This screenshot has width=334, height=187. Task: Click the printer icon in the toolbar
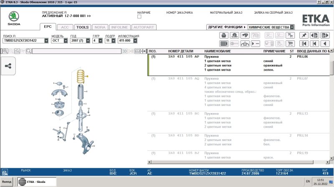(x=224, y=35)
